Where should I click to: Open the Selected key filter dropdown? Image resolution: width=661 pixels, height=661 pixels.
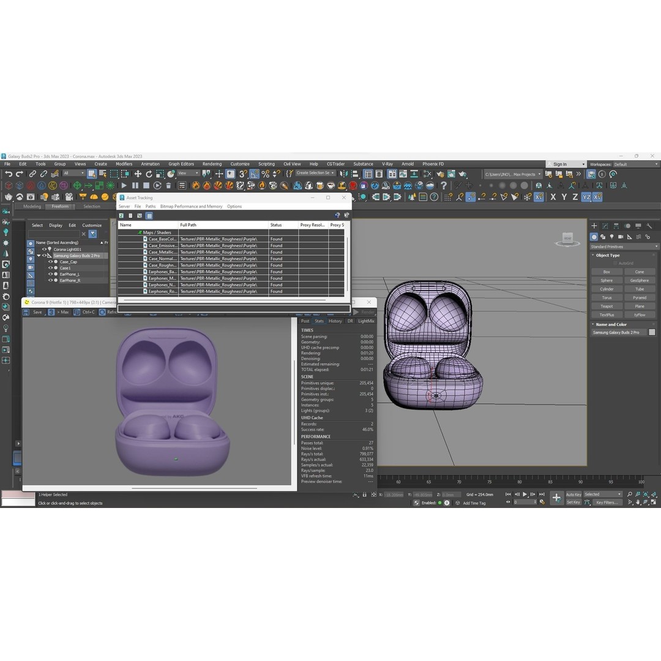pos(602,494)
